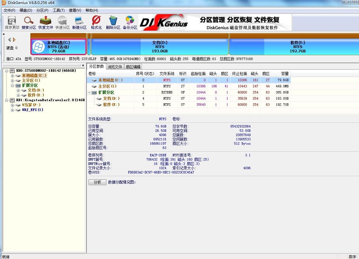Open the 帮助(H) menu

tap(92, 10)
